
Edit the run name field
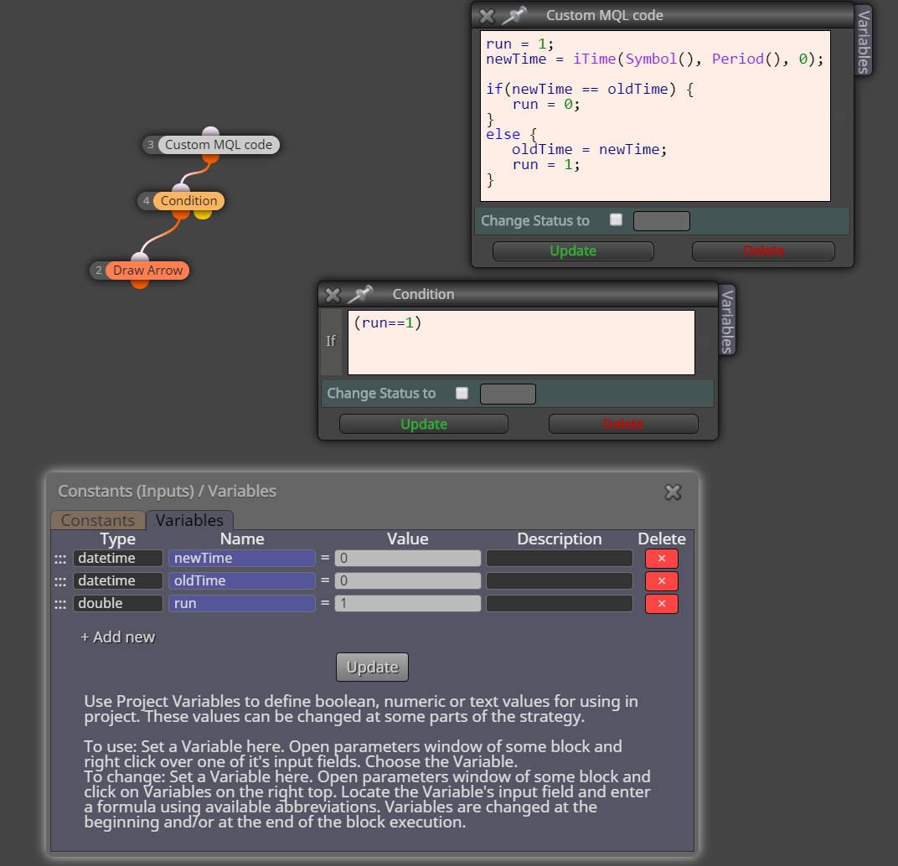point(242,604)
